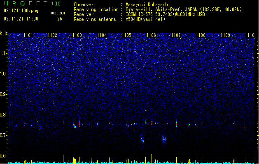The image size is (259, 164).
Task: Click the 1.0 kHz axis label
Action: coord(4,74)
